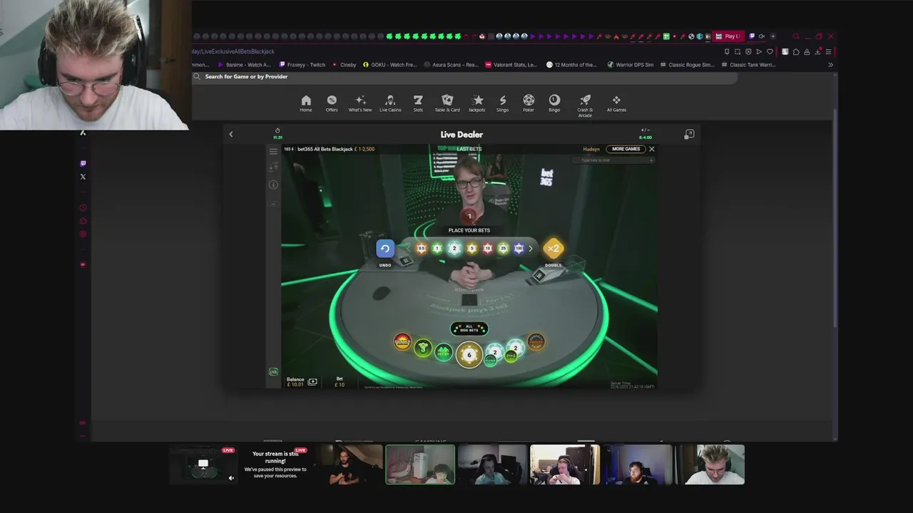Show more chips with right arrow
The width and height of the screenshot is (913, 513).
click(530, 249)
